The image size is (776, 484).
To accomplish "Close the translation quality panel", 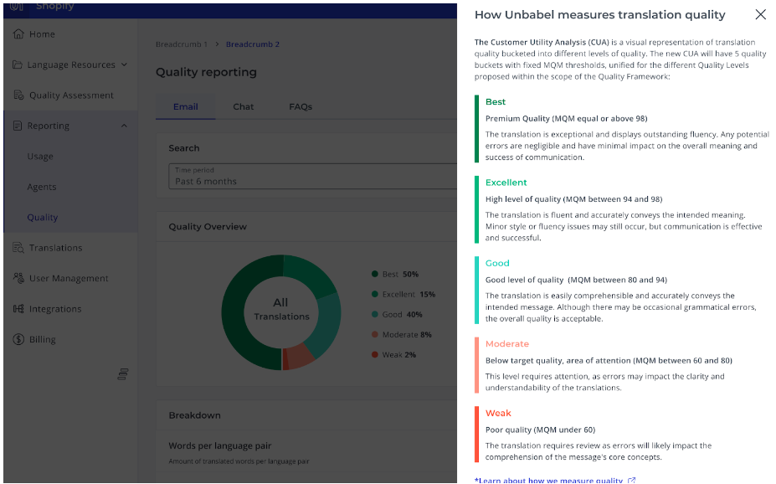I will coord(761,14).
